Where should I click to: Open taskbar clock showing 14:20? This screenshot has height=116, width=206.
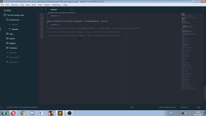(x=198, y=113)
